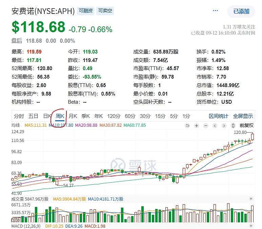Zoom out the chart with minus icon
The image size is (262, 229).
point(206,125)
